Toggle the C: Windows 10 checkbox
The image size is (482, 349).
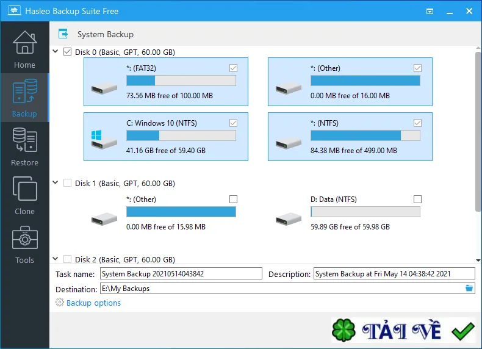click(233, 123)
